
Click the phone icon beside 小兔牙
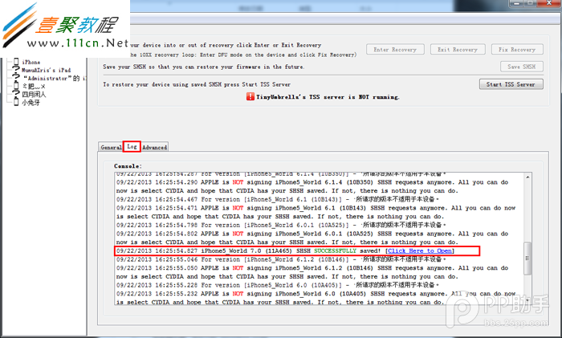pyautogui.click(x=16, y=103)
